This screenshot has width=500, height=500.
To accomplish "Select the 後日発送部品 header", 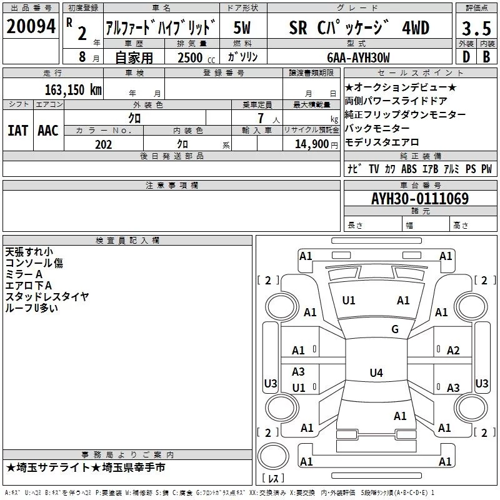I will click(171, 156).
